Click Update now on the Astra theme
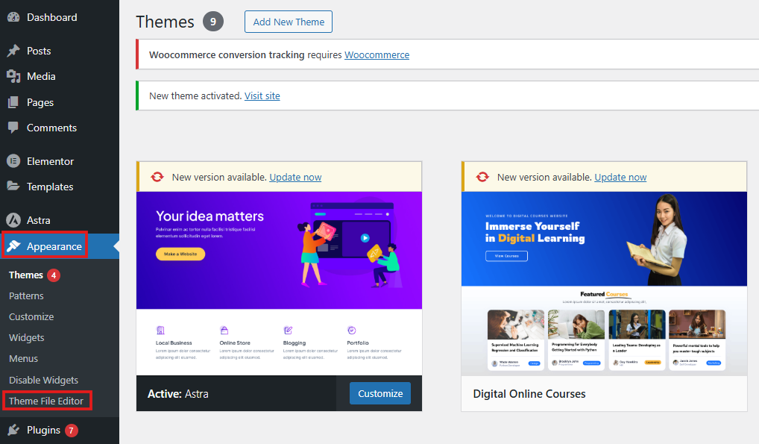Image resolution: width=759 pixels, height=444 pixels. 295,177
